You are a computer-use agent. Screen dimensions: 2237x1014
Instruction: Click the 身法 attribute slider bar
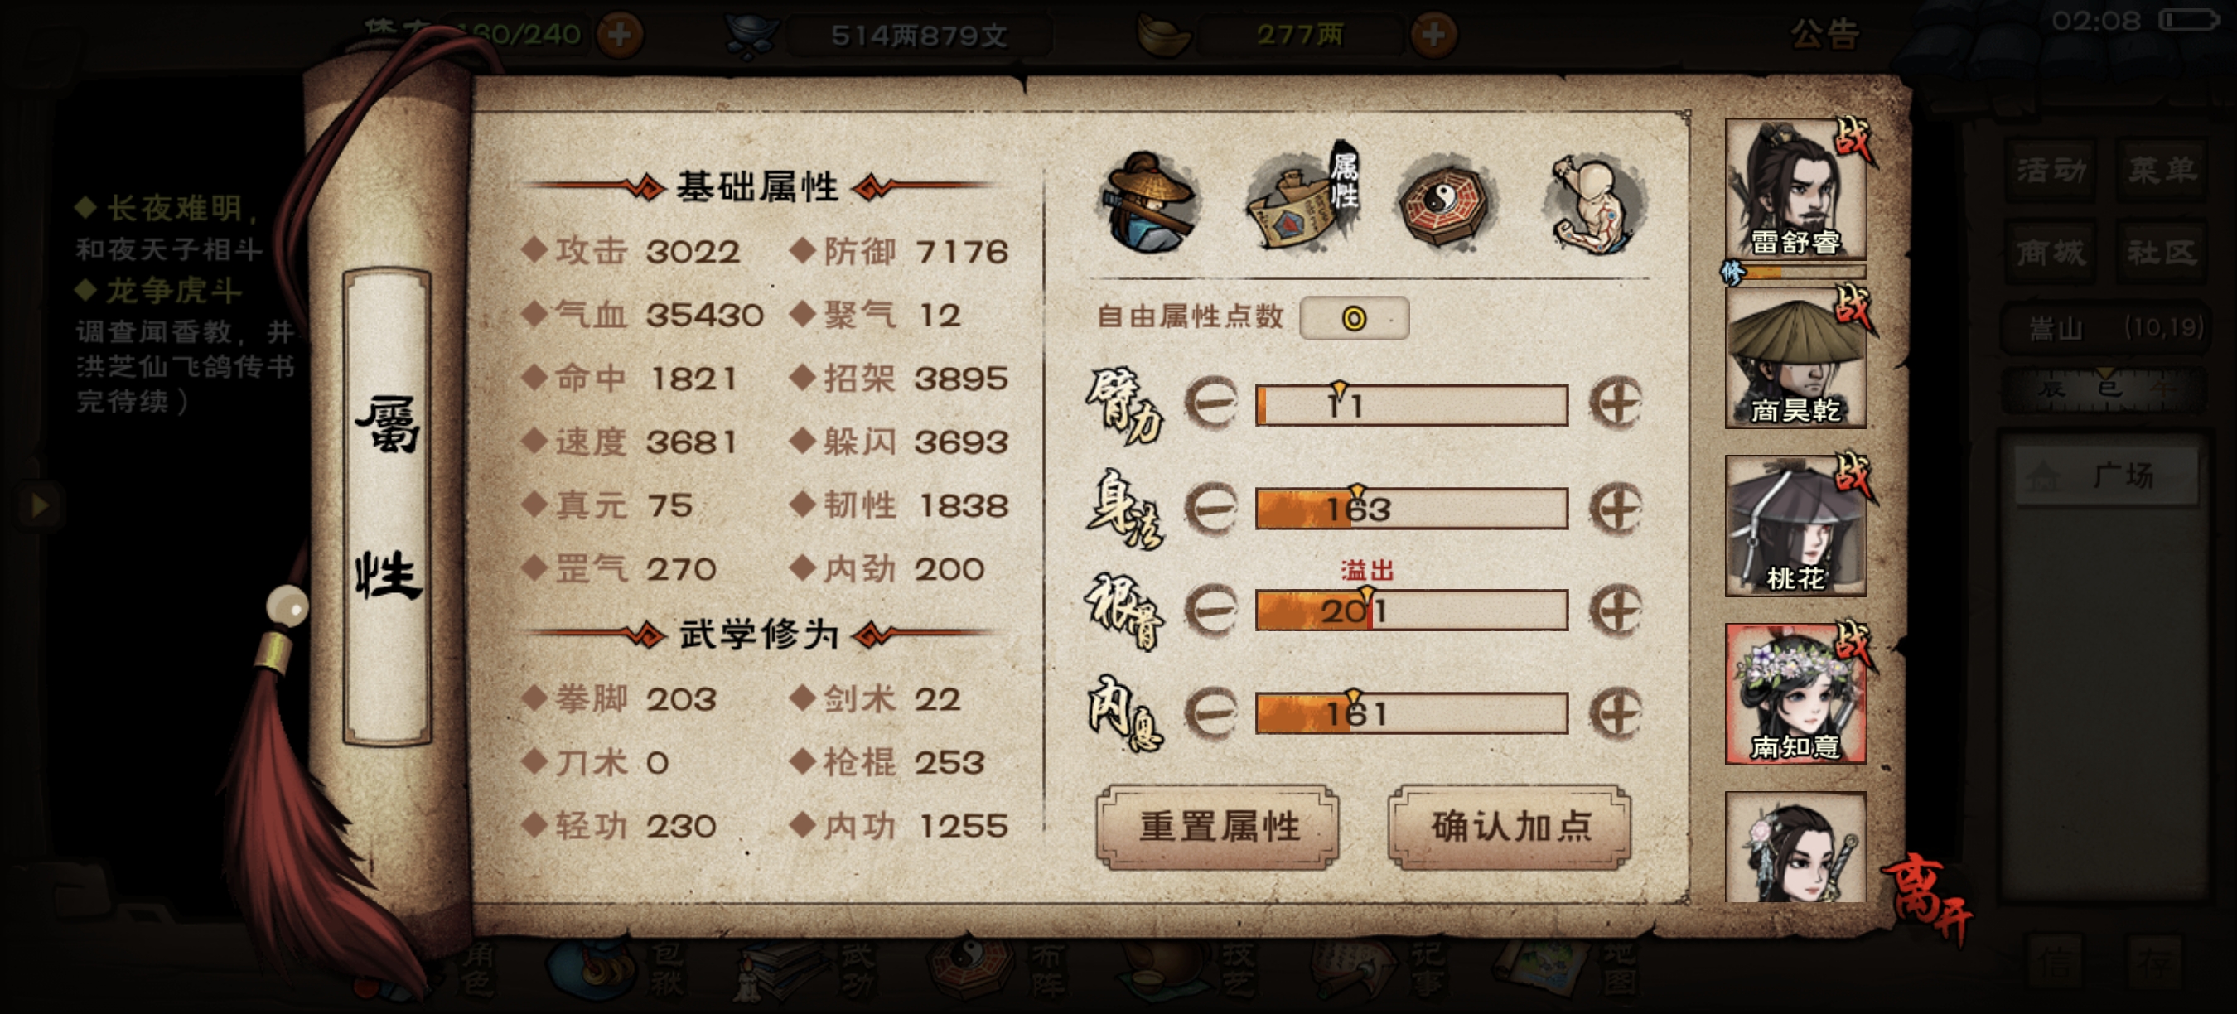[1411, 509]
